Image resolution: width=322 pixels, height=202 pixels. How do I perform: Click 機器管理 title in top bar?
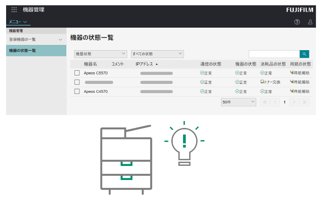[x=33, y=10]
